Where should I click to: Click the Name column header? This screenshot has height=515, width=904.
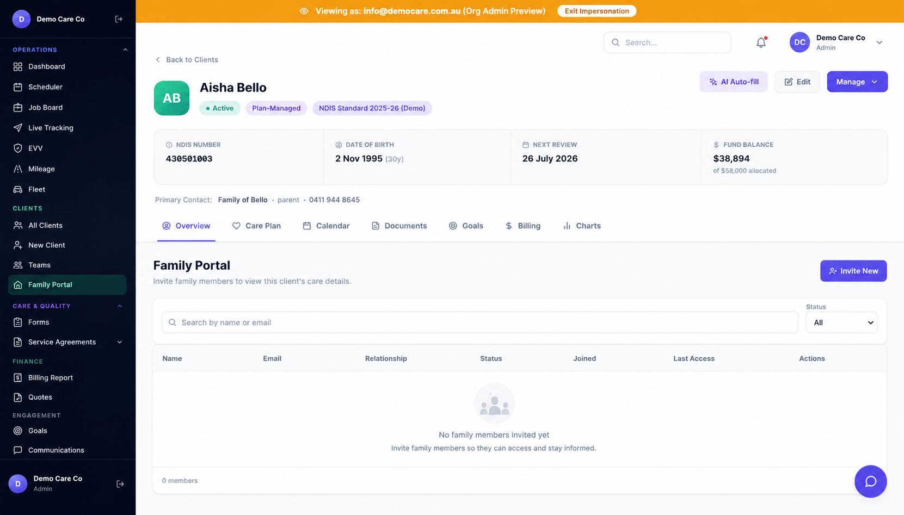(x=172, y=358)
